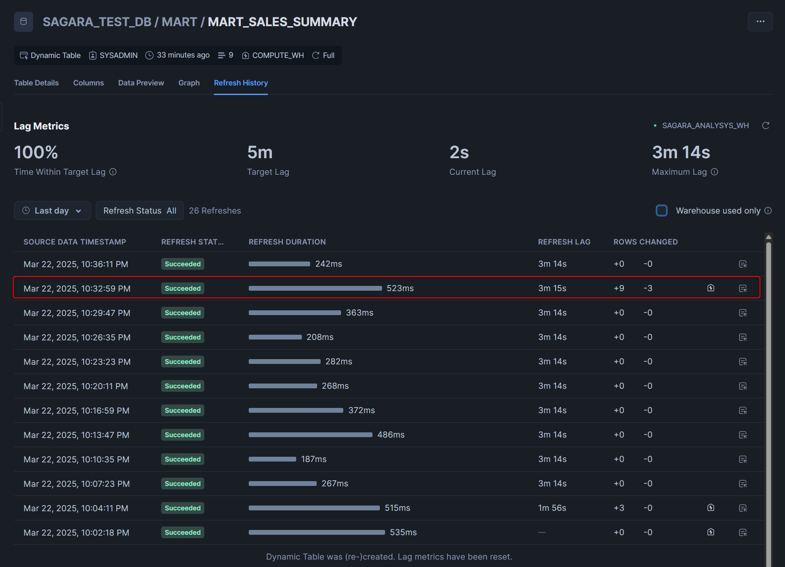Viewport: 785px width, 567px height.
Task: Click the -3 rows removed value
Action: [x=648, y=289]
